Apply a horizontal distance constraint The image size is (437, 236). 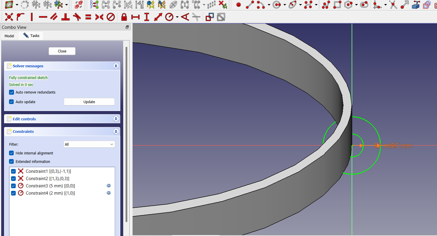pos(135,17)
